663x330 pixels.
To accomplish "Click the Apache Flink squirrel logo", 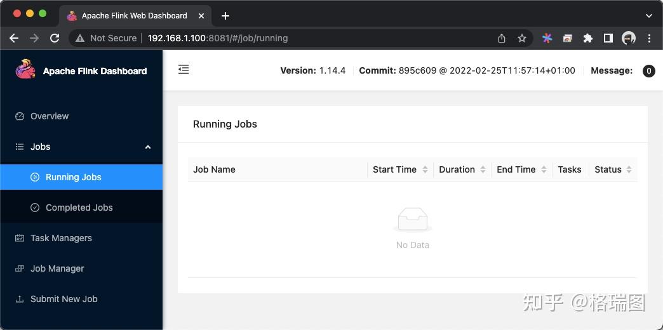I will pyautogui.click(x=26, y=70).
